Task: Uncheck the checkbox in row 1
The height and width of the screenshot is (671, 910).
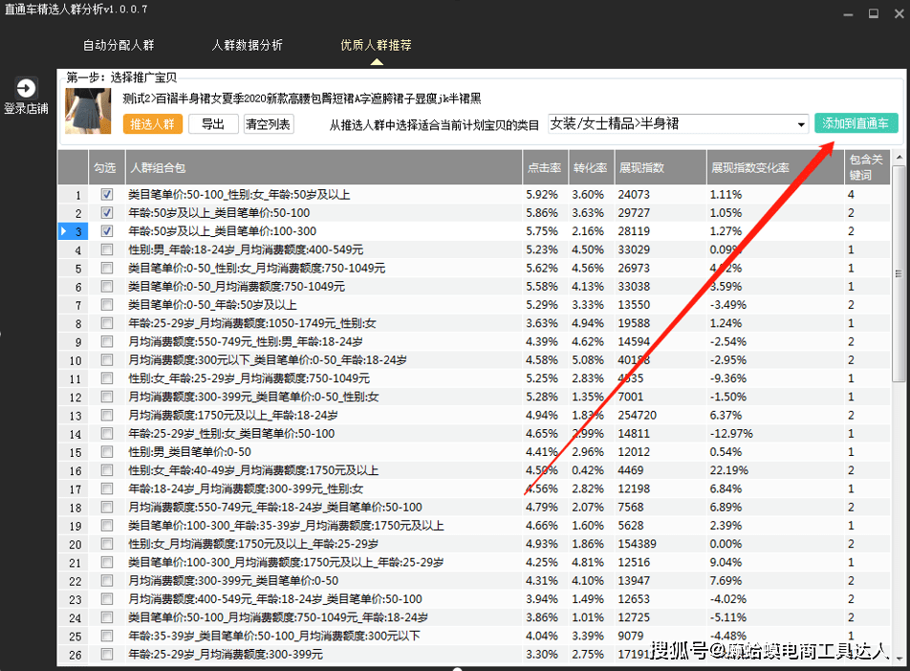Action: coord(107,194)
